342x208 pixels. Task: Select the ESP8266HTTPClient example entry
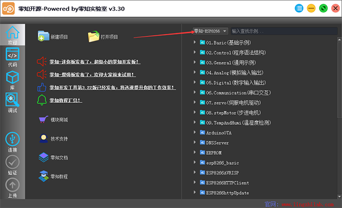pyautogui.click(x=228, y=183)
